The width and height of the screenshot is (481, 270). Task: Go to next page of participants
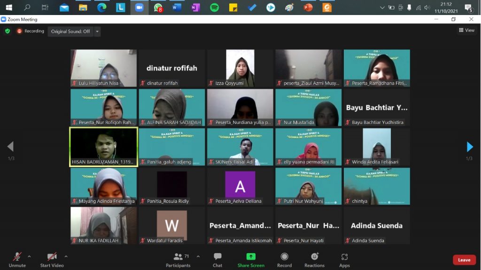(470, 147)
